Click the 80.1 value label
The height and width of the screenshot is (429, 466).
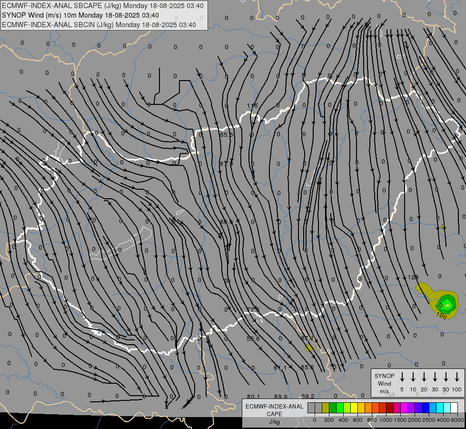[253, 397]
